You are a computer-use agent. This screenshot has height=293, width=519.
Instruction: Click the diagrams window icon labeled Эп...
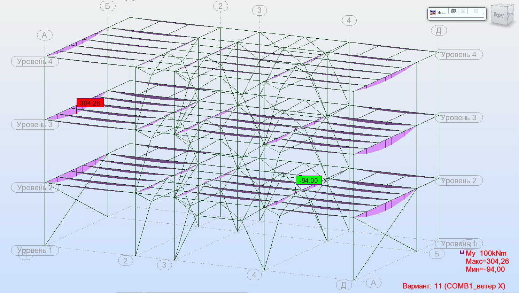[433, 12]
